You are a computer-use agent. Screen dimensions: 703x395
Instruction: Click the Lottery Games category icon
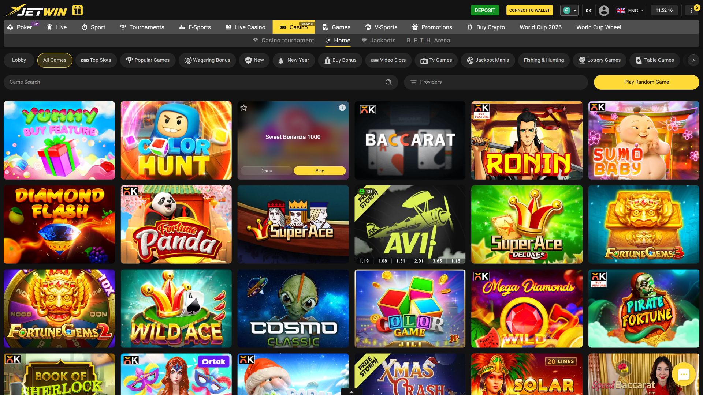pos(582,60)
